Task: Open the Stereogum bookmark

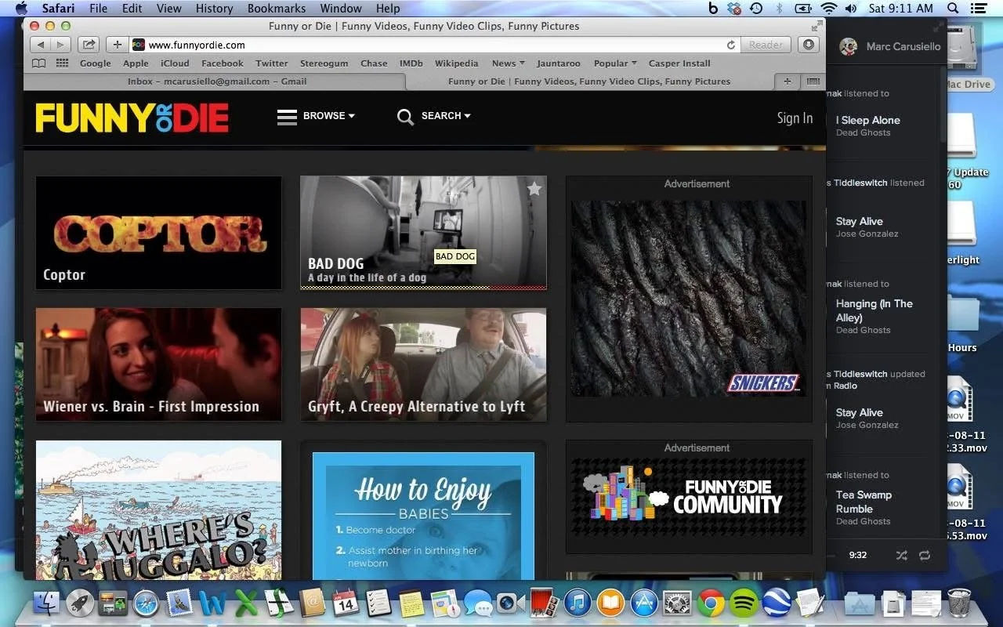Action: [x=324, y=63]
